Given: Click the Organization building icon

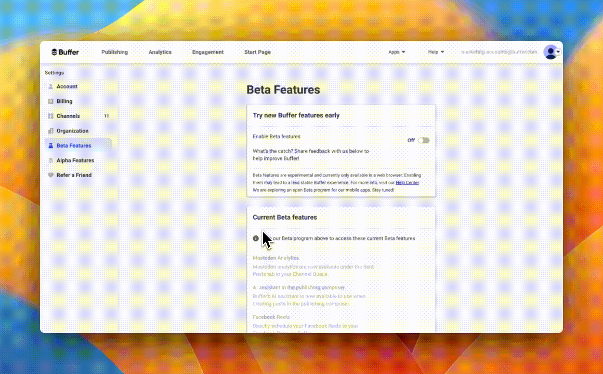Looking at the screenshot, I should coord(50,131).
